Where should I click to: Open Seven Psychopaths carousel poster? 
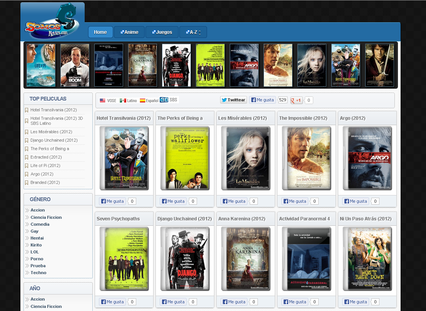[210, 65]
